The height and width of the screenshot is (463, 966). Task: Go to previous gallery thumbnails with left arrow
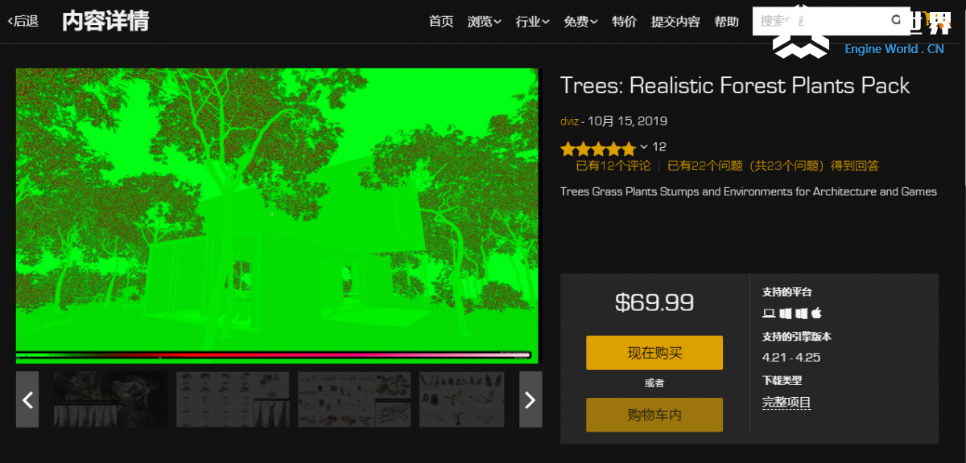pyautogui.click(x=27, y=399)
